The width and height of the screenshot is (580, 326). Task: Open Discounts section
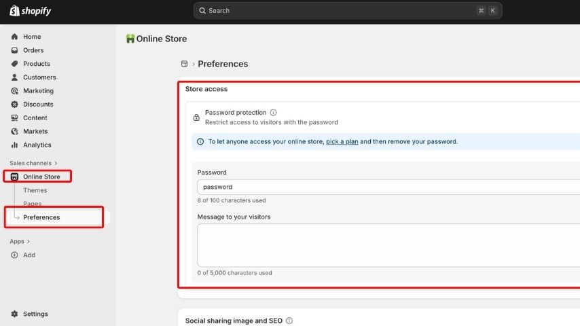(x=38, y=105)
